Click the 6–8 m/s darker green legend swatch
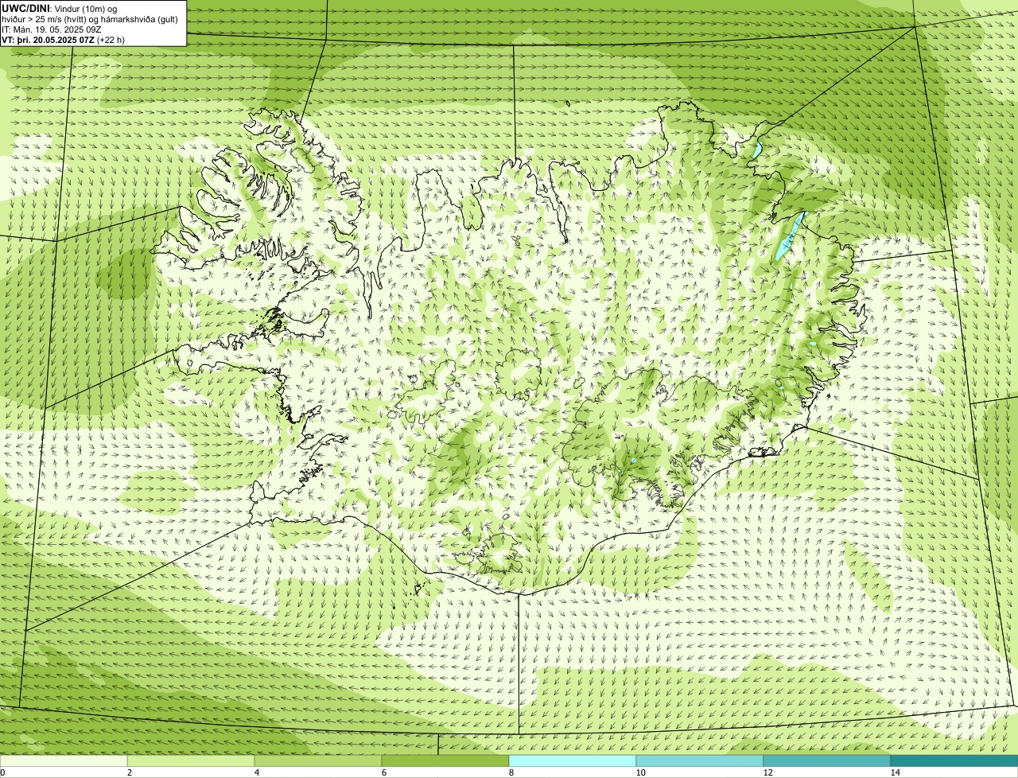Screen dimensions: 1018x778 (445, 760)
